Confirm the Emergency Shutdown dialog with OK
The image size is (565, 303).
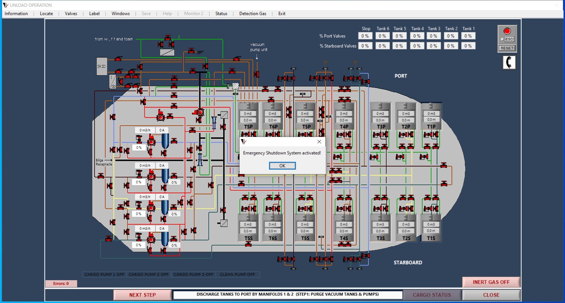282,166
